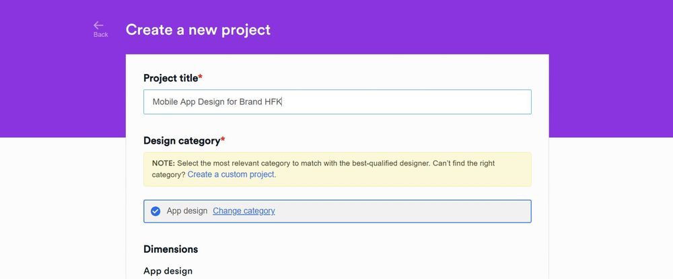673x279 pixels.
Task: Click the red asterisk next to Project title
Action: coord(201,77)
